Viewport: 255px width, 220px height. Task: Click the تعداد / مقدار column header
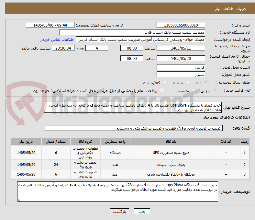pyautogui.click(x=56, y=142)
